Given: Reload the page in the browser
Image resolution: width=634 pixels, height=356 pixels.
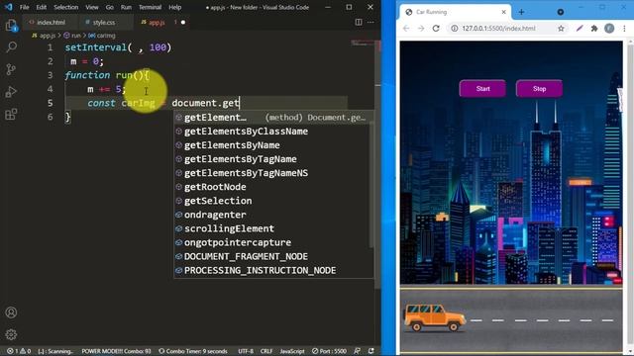Looking at the screenshot, I should (x=436, y=29).
